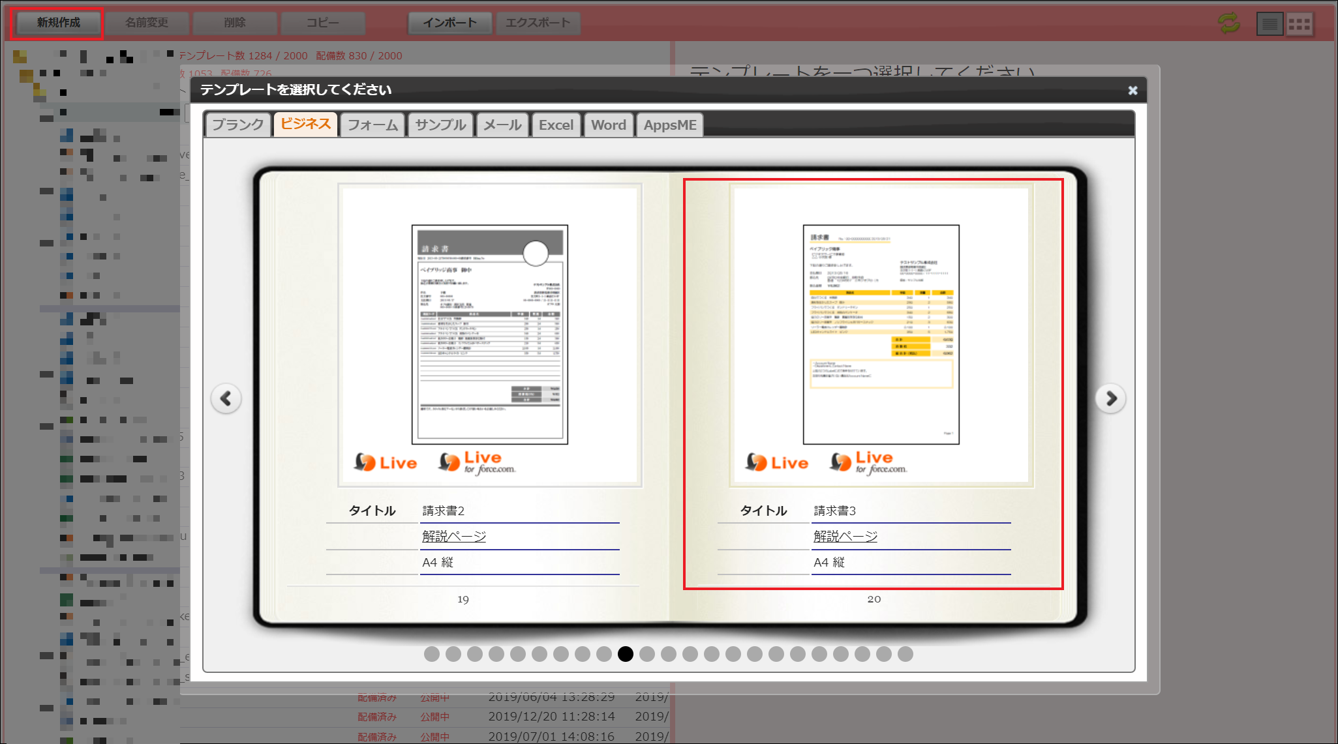Open the Excel tab
The image size is (1338, 744).
(x=556, y=125)
